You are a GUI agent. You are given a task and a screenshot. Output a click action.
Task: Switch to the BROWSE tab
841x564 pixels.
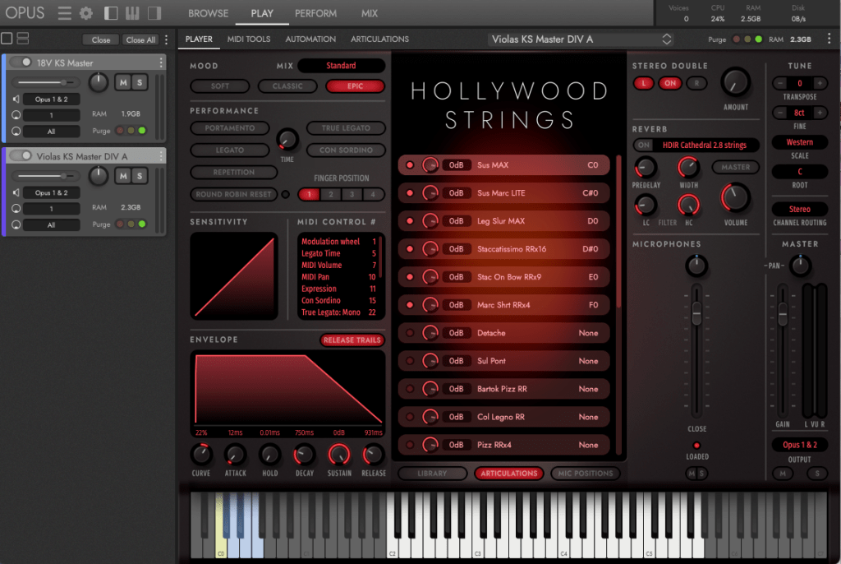pos(208,13)
